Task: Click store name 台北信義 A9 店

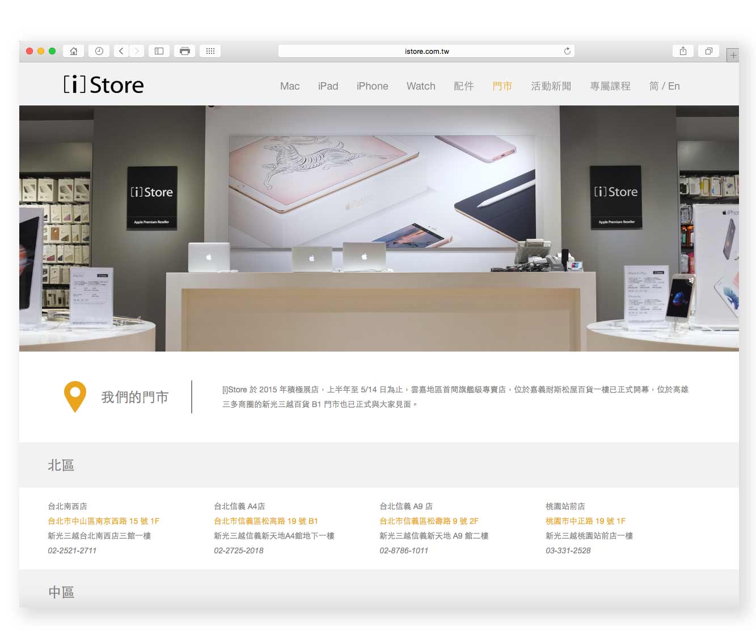Action: pos(406,506)
